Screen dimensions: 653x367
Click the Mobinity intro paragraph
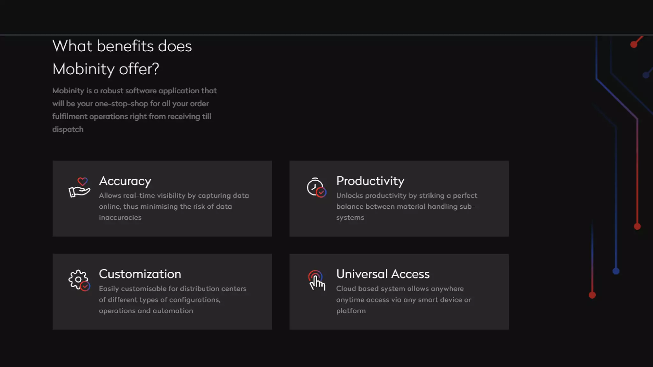(134, 110)
